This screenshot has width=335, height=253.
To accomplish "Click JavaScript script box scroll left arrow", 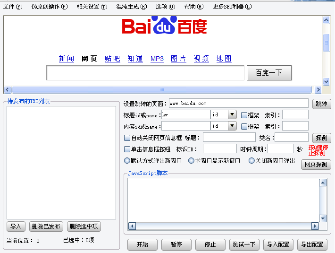I will [132, 226].
